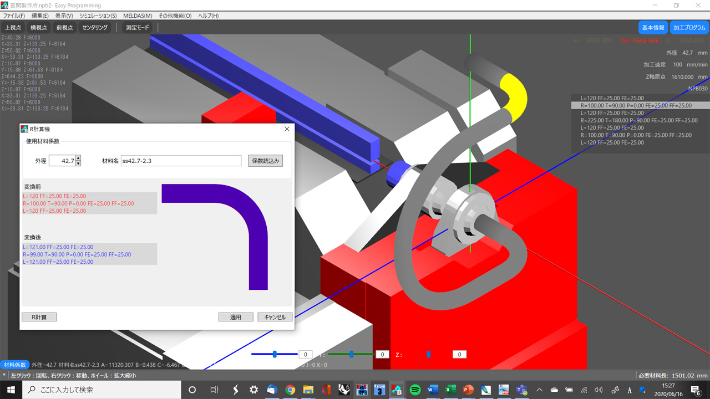Click the 適用 button in dialog
This screenshot has height=399, width=710.
(x=236, y=317)
